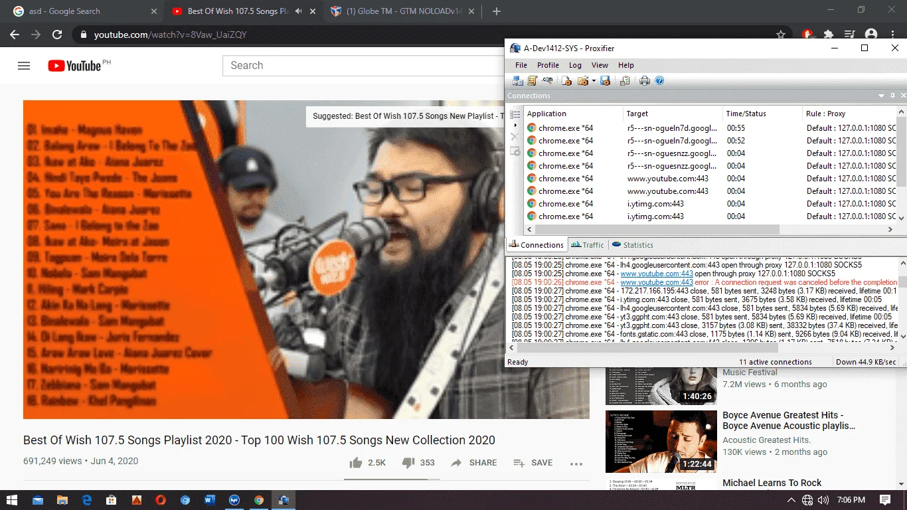Select the chrome.exe row with time 00:55
The width and height of the screenshot is (907, 510).
710,128
